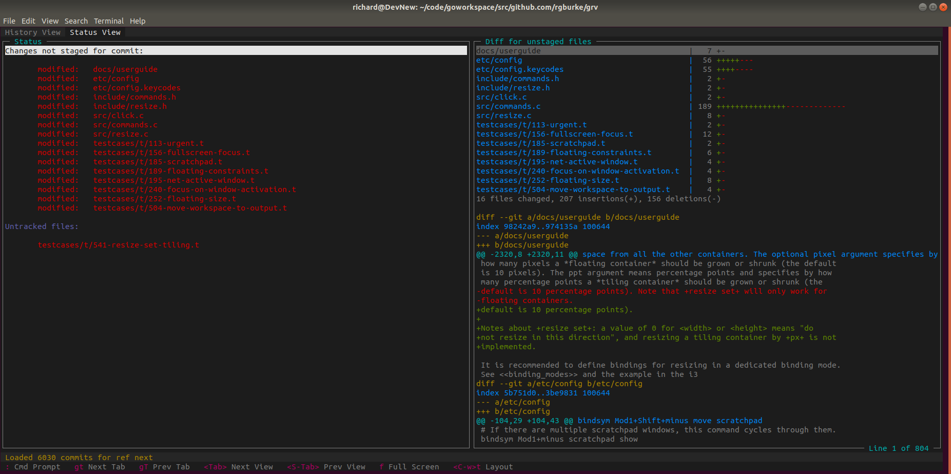This screenshot has width=951, height=474.
Task: Click the @@ -104,29 +104,43 hunk header
Action: (x=619, y=421)
